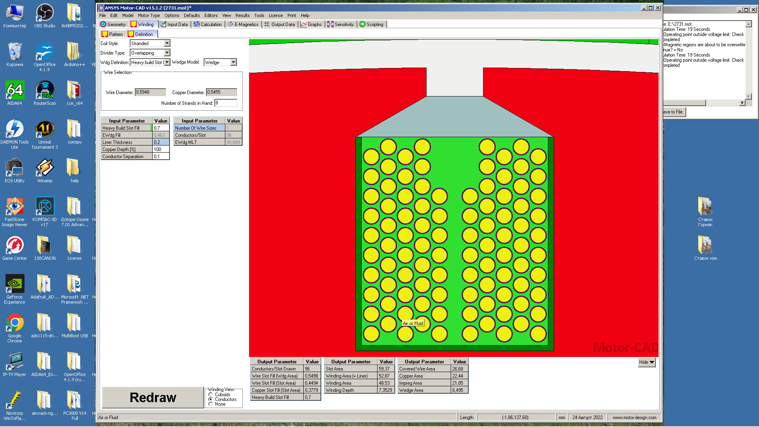Click Save to File button in side window
Screen dimensions: 759x427
tap(674, 112)
